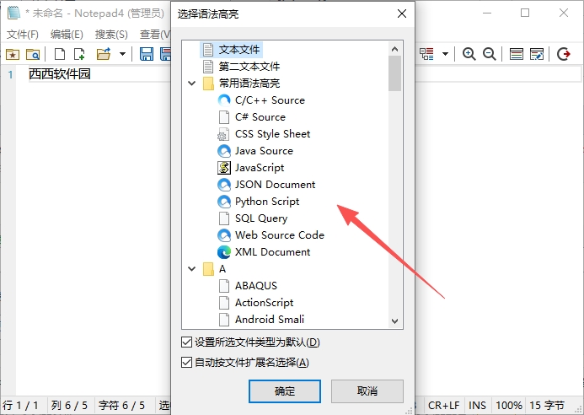
Task: Click scheme list scrollbar down arrow
Action: coord(394,321)
